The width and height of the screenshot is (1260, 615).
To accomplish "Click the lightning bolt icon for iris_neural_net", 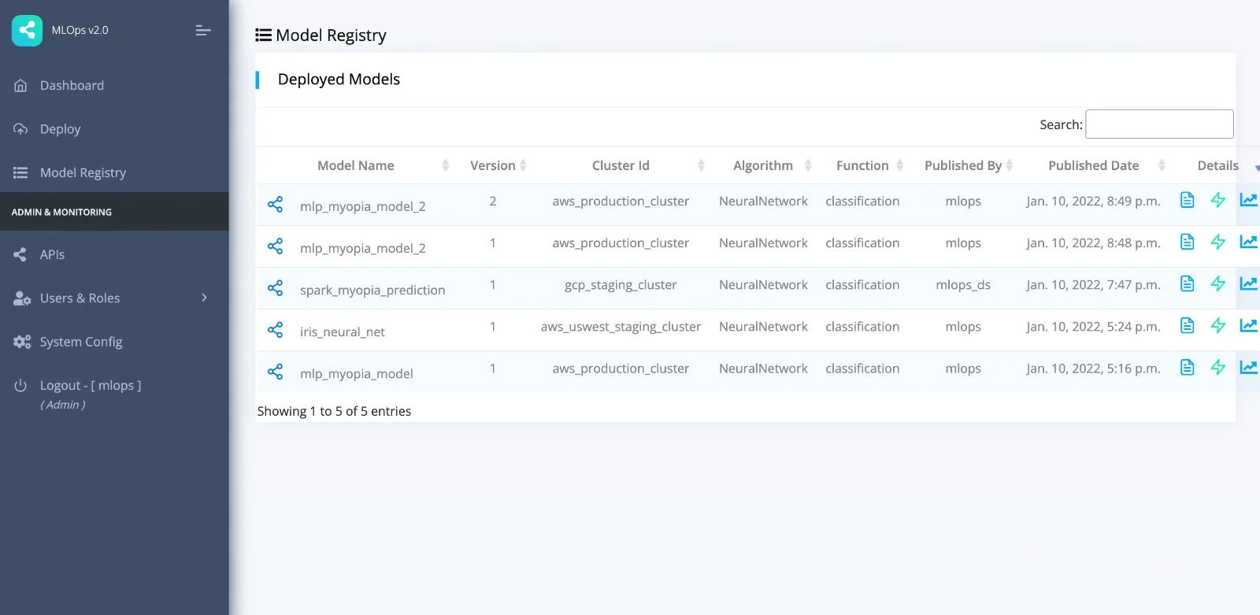I will click(x=1217, y=326).
